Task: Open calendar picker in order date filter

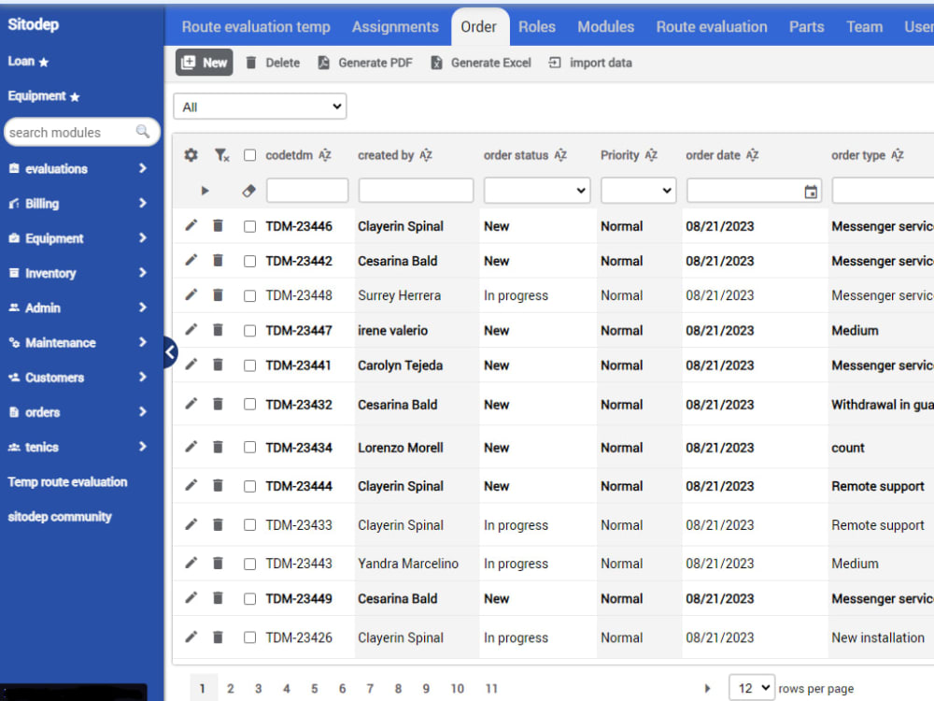Action: (811, 192)
